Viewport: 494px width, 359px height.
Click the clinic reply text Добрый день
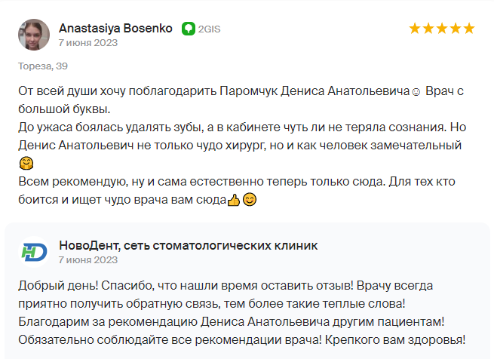[x=242, y=313]
